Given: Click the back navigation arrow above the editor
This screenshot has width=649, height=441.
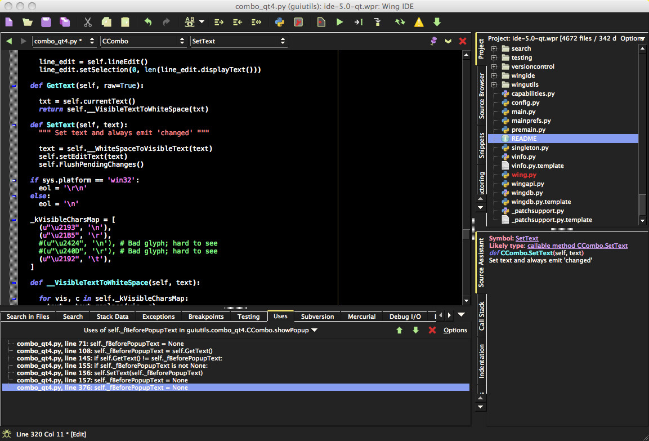Looking at the screenshot, I should [8, 41].
